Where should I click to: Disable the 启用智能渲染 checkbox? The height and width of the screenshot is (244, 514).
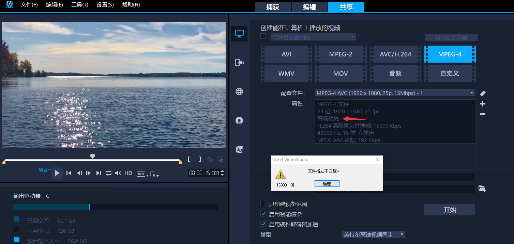pyautogui.click(x=263, y=214)
